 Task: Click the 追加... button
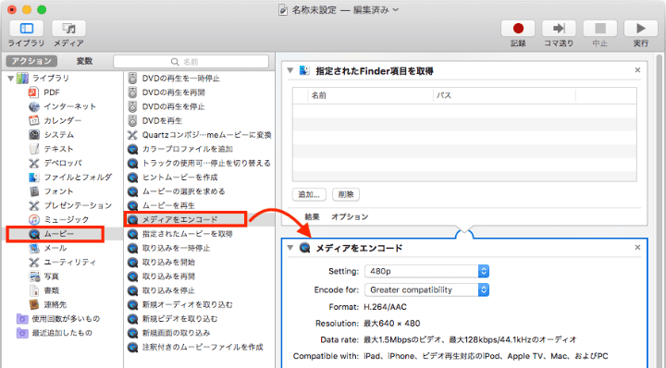pos(309,194)
